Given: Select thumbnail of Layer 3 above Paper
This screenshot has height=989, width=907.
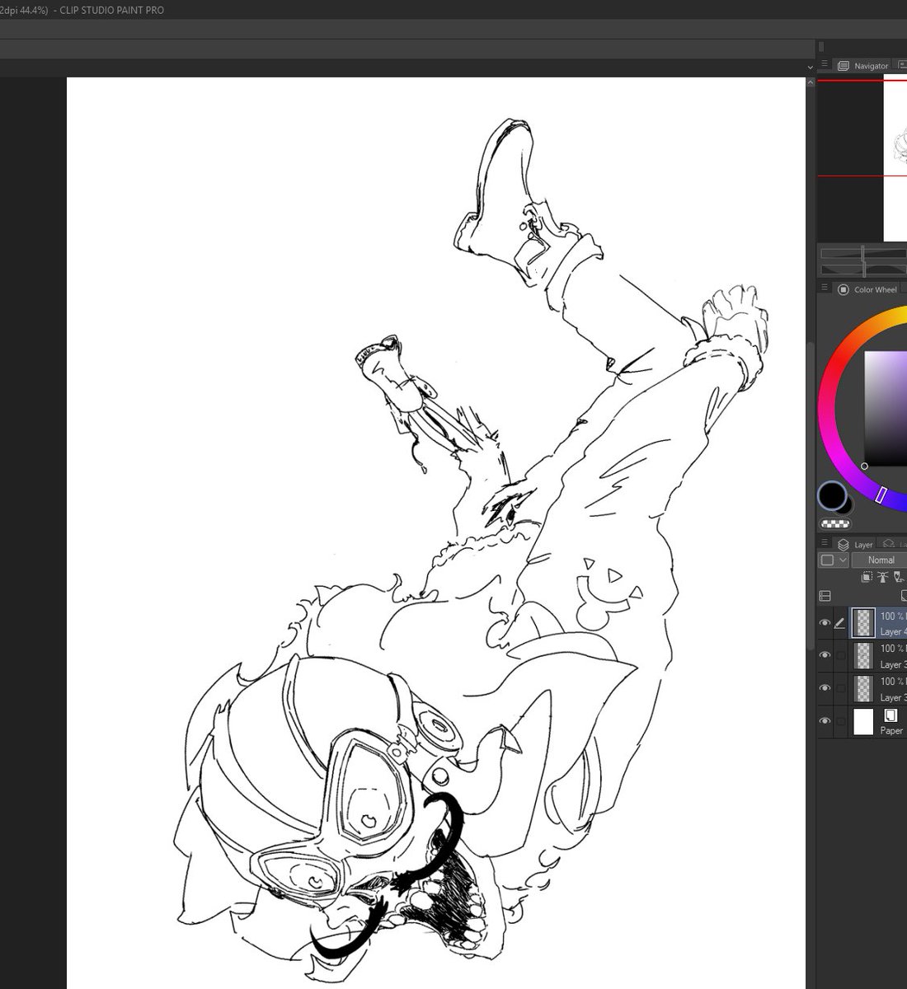Looking at the screenshot, I should (863, 688).
